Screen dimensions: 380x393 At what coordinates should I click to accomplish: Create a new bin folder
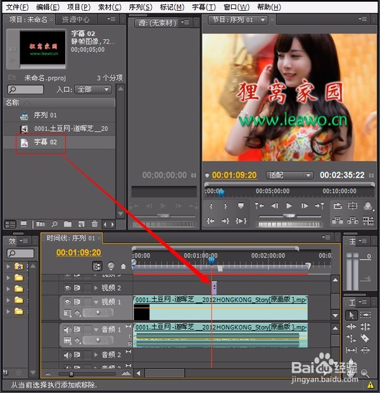click(68, 224)
